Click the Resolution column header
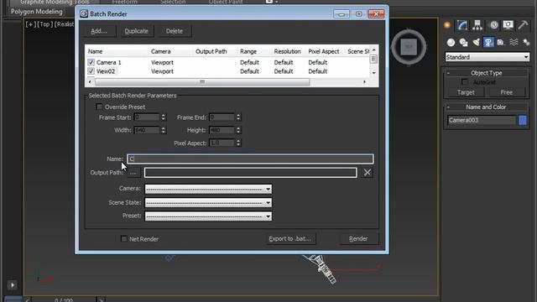The width and height of the screenshot is (537, 302). (287, 51)
